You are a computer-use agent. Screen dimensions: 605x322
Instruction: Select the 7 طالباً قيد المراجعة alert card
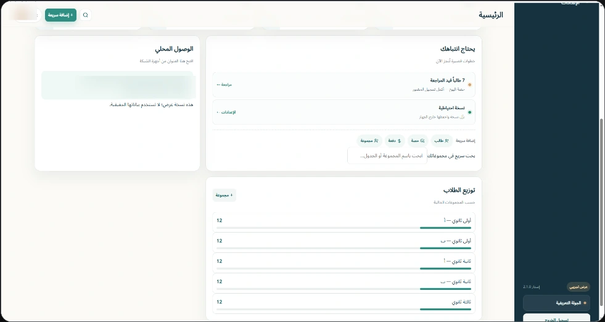point(344,85)
